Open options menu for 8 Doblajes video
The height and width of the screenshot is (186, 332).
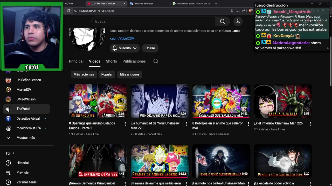248,124
